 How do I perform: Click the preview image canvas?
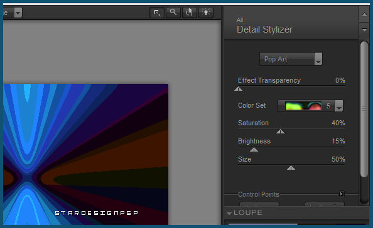(x=86, y=154)
